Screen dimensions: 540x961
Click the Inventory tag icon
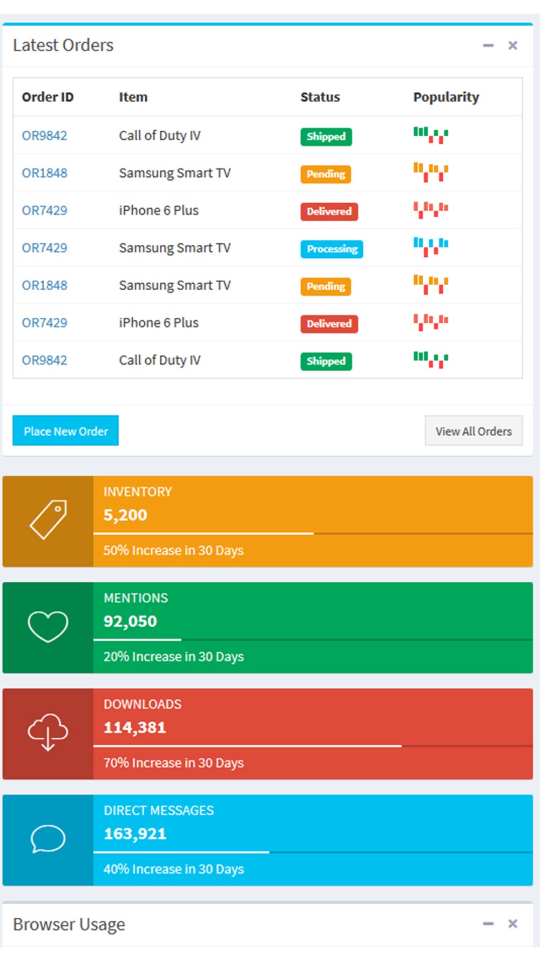(48, 520)
